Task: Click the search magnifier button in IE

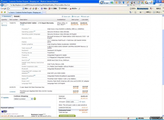Action: coord(161,5)
